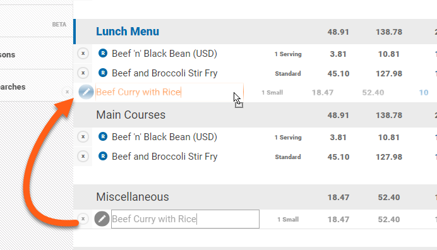Click recipe icon of Lunch Menu Broccoli Stir Fry

[x=103, y=73]
